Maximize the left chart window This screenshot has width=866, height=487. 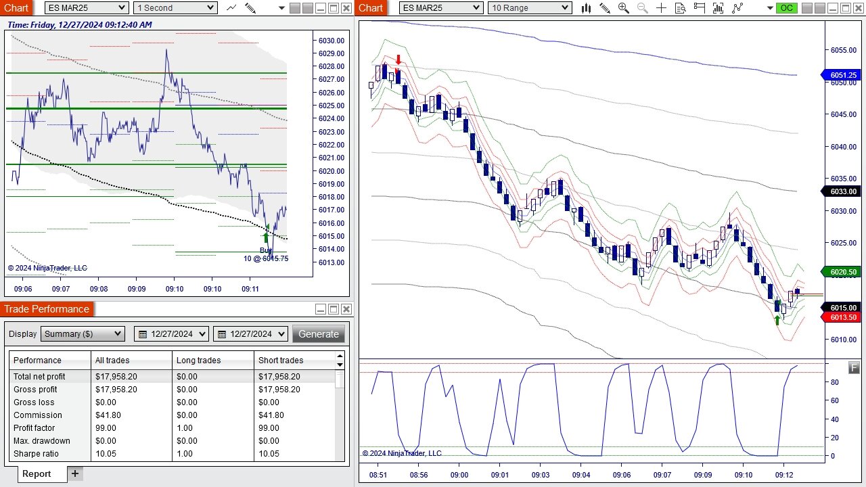click(x=334, y=8)
